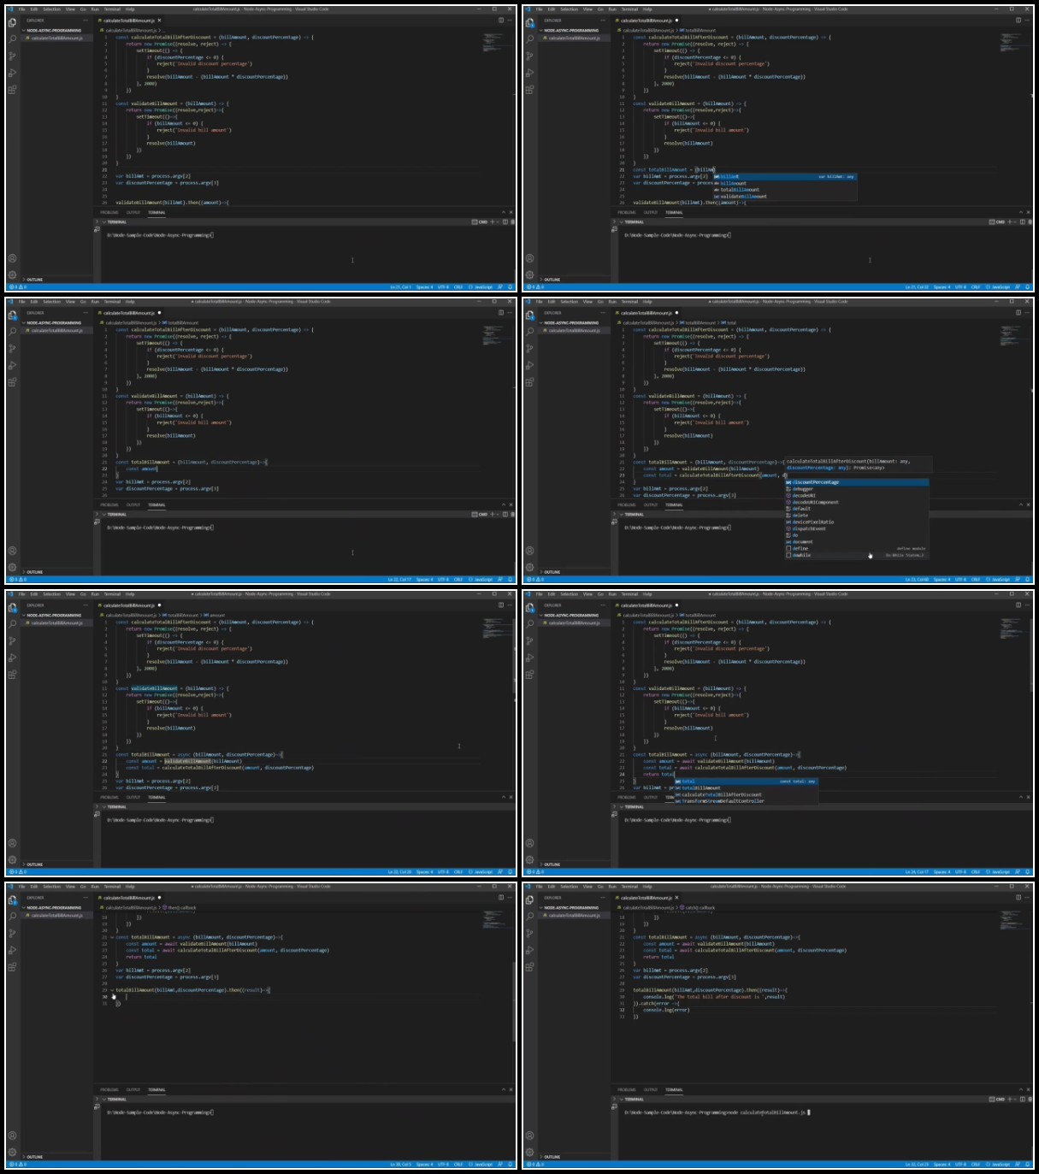Open Terminal menu in window with decodeURI suggestions
The width and height of the screenshot is (1039, 1174).
[x=629, y=302]
